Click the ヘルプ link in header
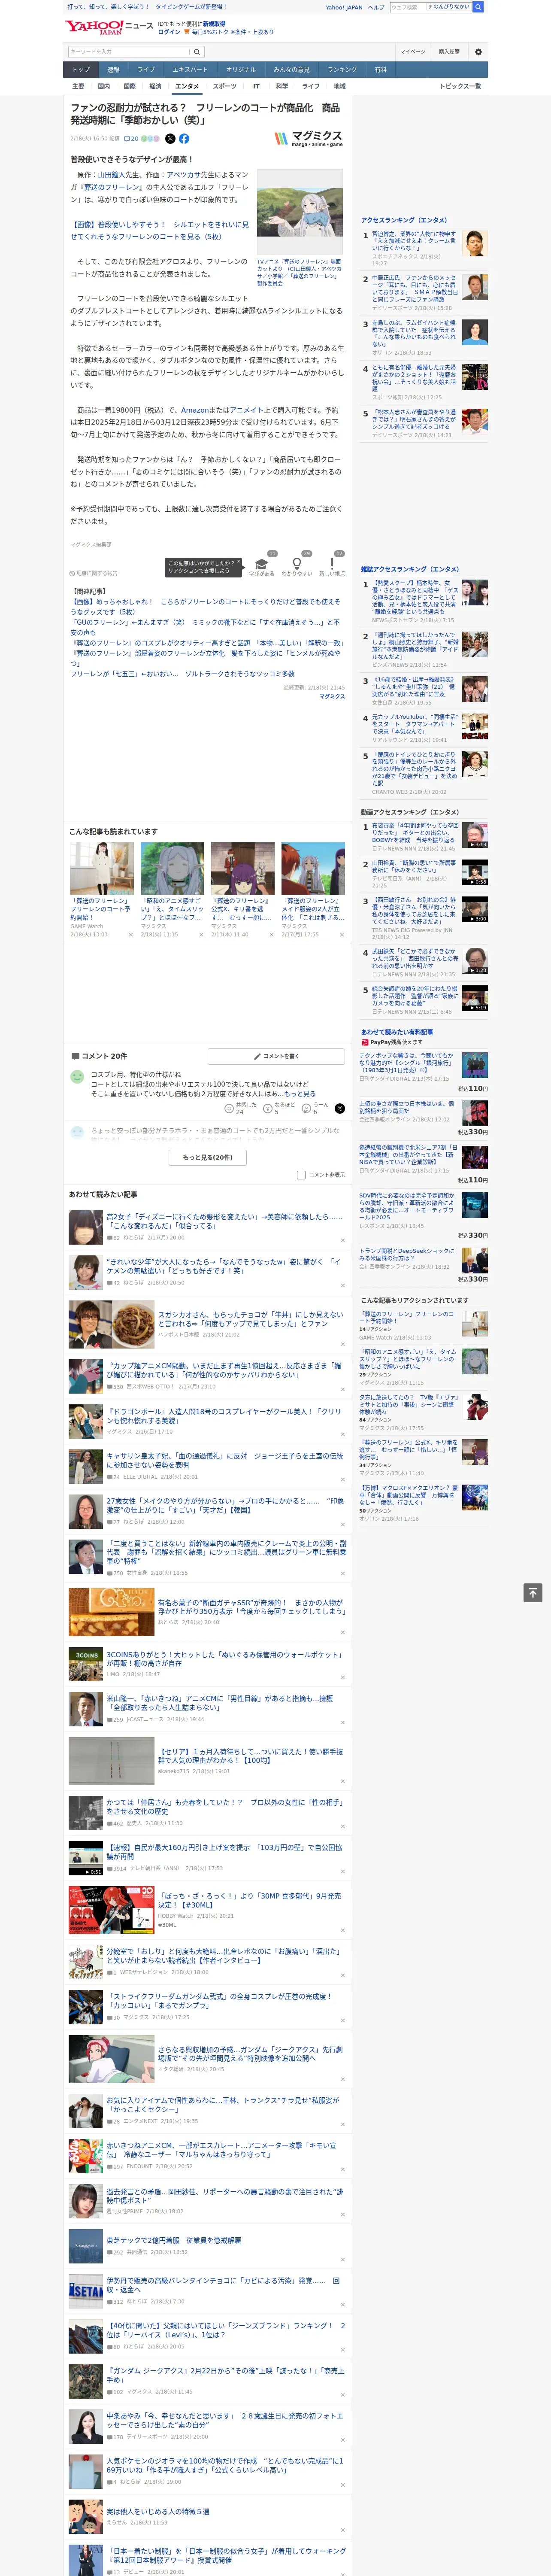Image resolution: width=551 pixels, height=2576 pixels. click(376, 7)
